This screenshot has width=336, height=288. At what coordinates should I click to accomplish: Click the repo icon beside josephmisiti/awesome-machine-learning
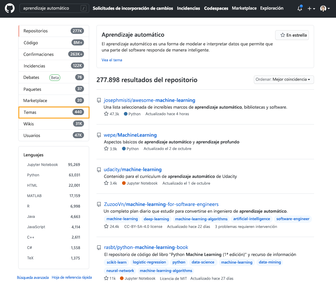(x=99, y=100)
